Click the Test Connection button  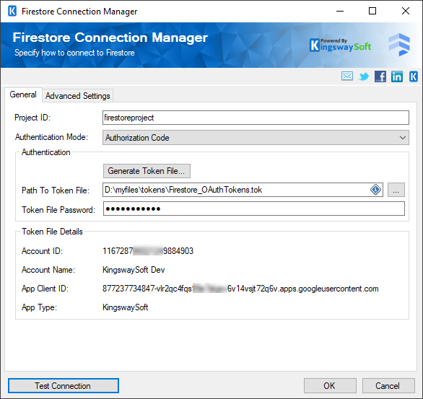[x=64, y=385]
